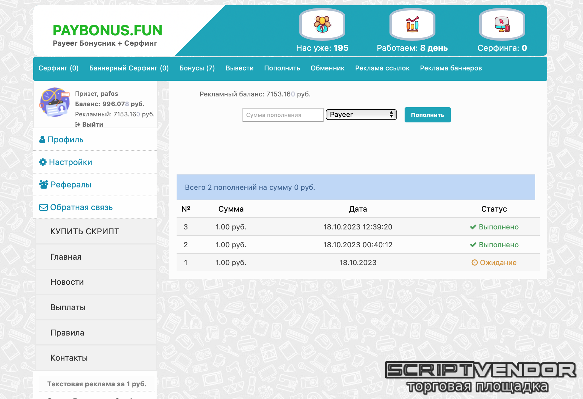The image size is (583, 399).
Task: Click the PAYBONUS.FUN logo
Action: (x=107, y=30)
